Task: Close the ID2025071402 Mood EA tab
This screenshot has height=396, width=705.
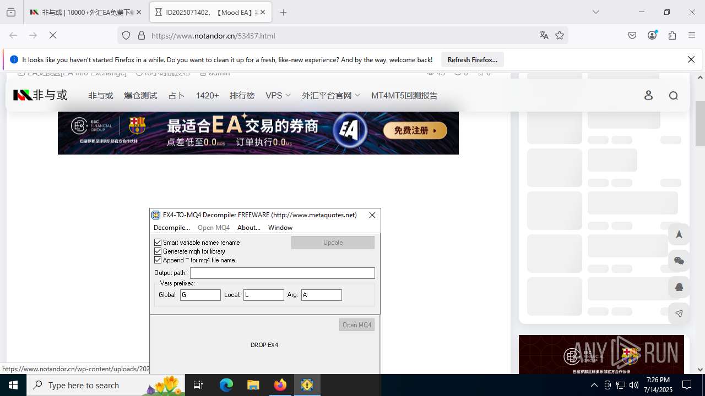Action: coord(263,12)
